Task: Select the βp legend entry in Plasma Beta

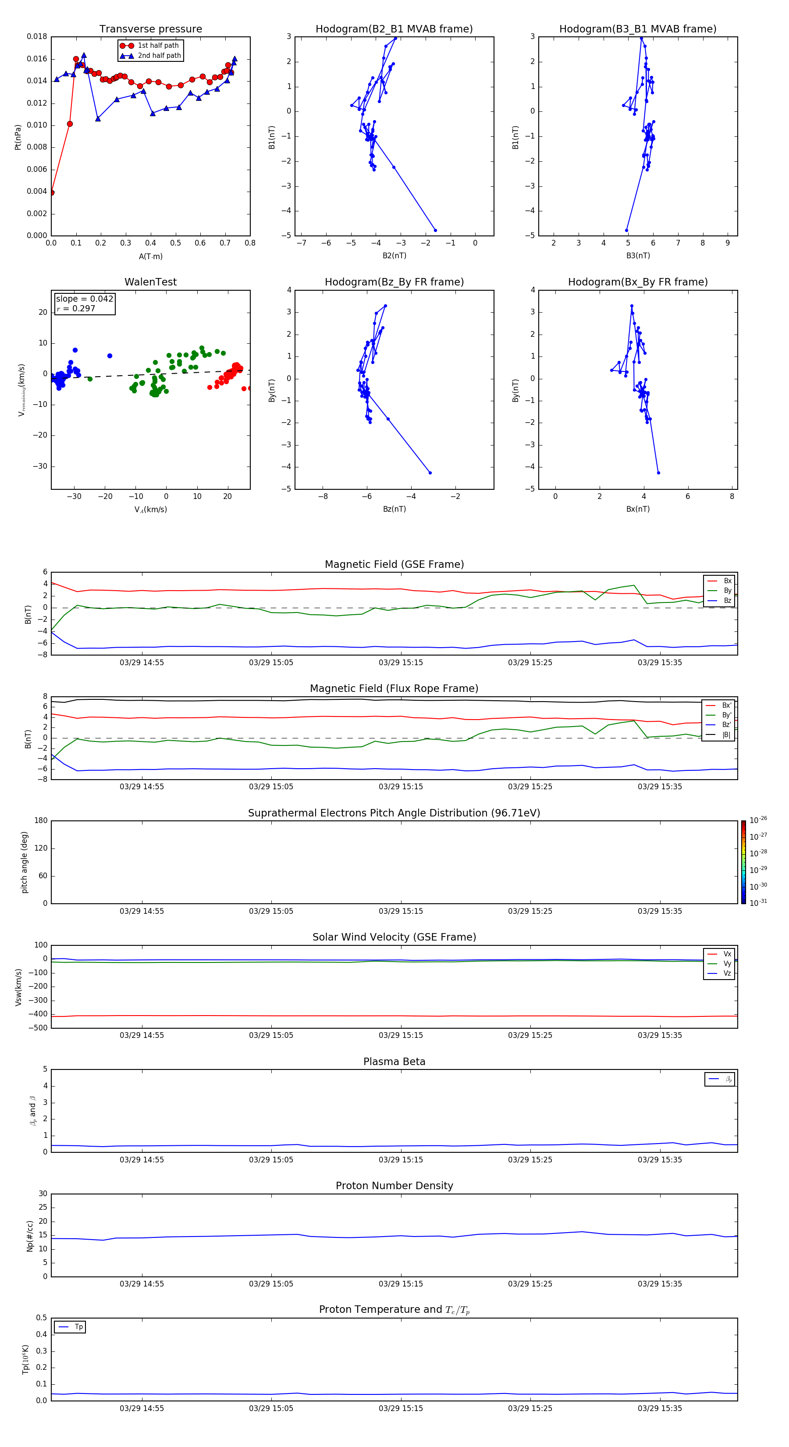Action: click(721, 1079)
